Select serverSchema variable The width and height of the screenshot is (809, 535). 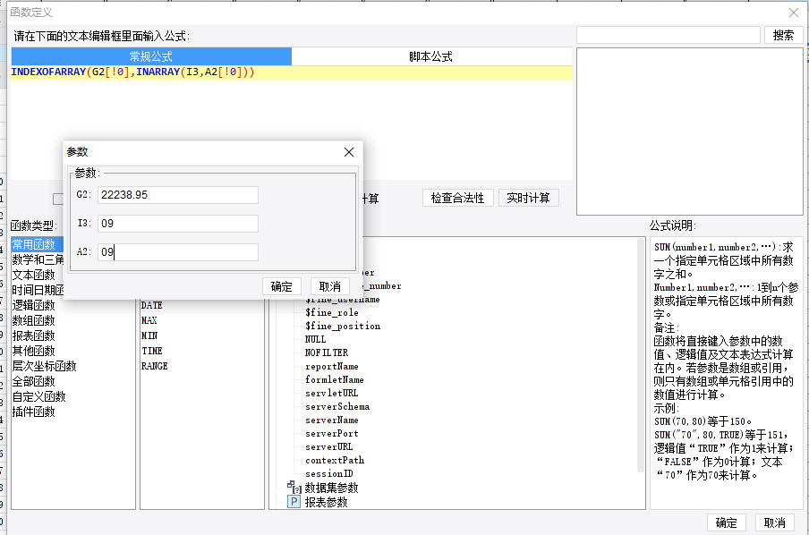[x=337, y=406]
